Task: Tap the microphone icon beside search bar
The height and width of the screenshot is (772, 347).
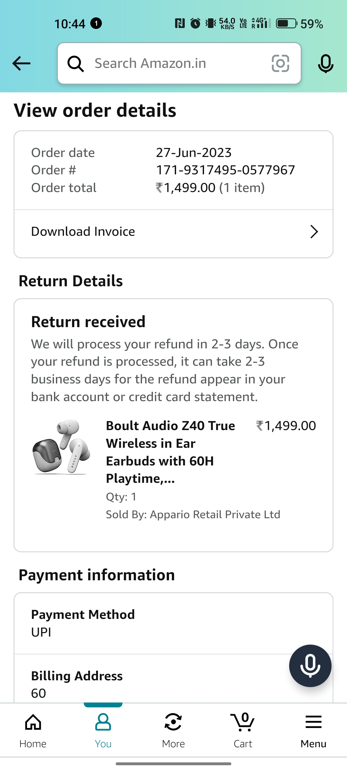Action: tap(325, 63)
